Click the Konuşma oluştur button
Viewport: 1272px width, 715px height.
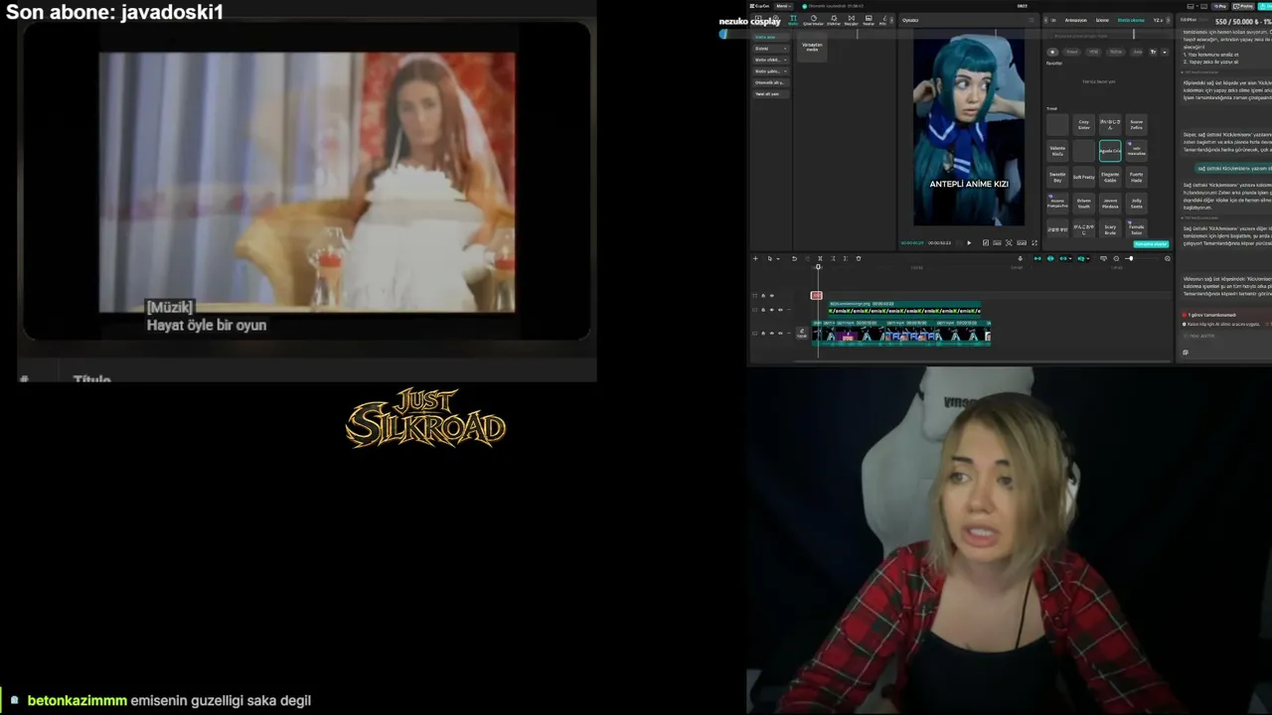1151,243
